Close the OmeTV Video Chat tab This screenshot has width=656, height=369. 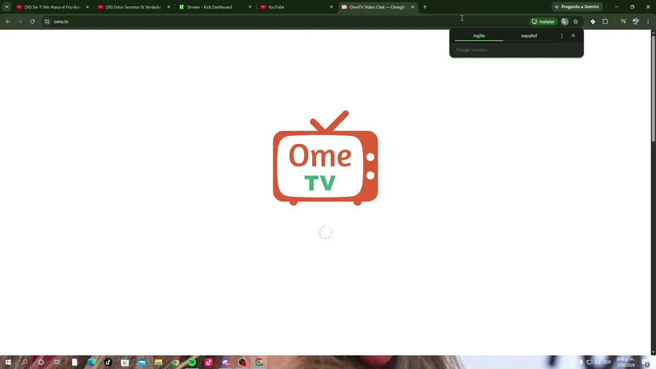click(413, 7)
